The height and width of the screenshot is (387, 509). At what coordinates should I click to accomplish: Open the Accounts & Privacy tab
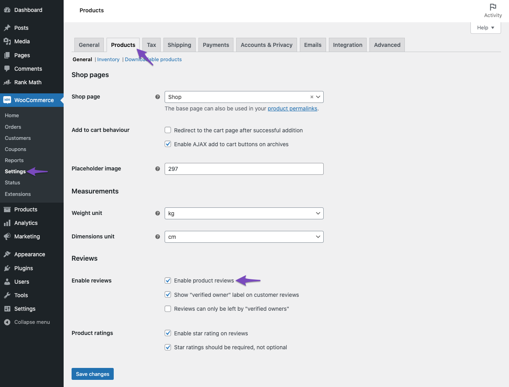coord(266,45)
